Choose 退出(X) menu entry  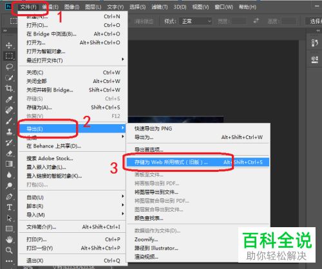pos(73,261)
